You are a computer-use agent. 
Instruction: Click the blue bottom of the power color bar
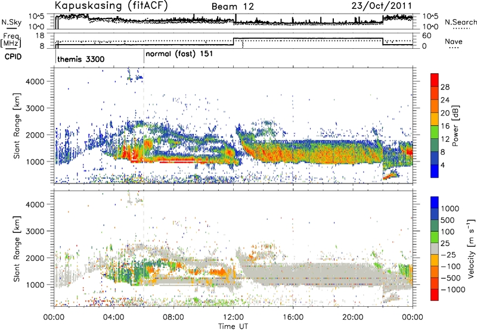tap(435, 172)
